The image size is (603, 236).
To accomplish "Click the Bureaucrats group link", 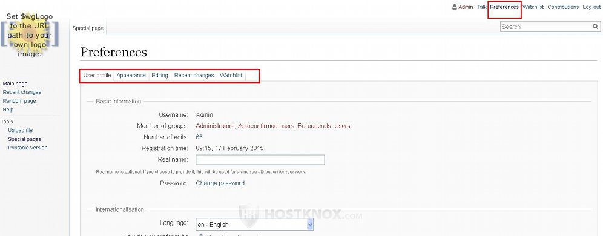I will tap(314, 126).
